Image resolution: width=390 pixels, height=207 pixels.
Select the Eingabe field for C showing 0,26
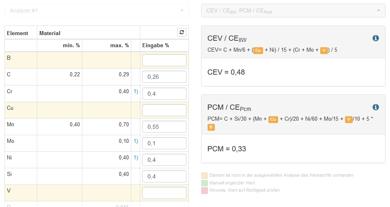pos(164,77)
